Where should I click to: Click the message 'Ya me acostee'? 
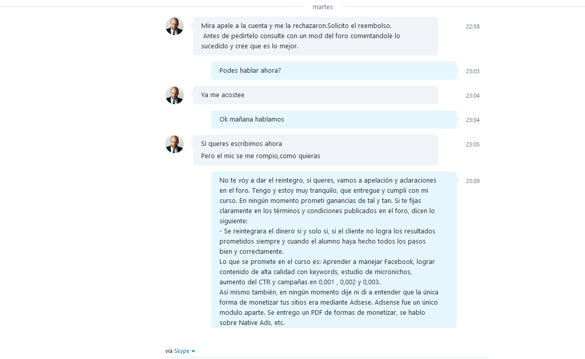pyautogui.click(x=316, y=95)
